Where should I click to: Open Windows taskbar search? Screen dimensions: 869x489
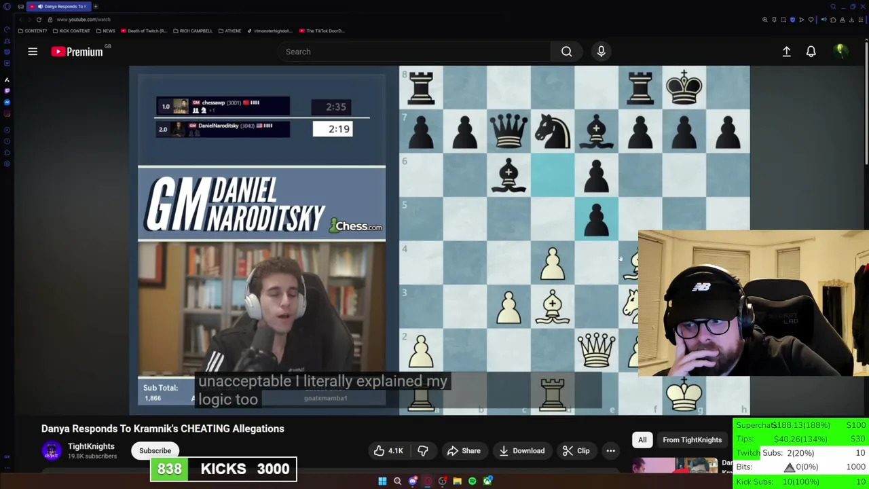tap(397, 482)
